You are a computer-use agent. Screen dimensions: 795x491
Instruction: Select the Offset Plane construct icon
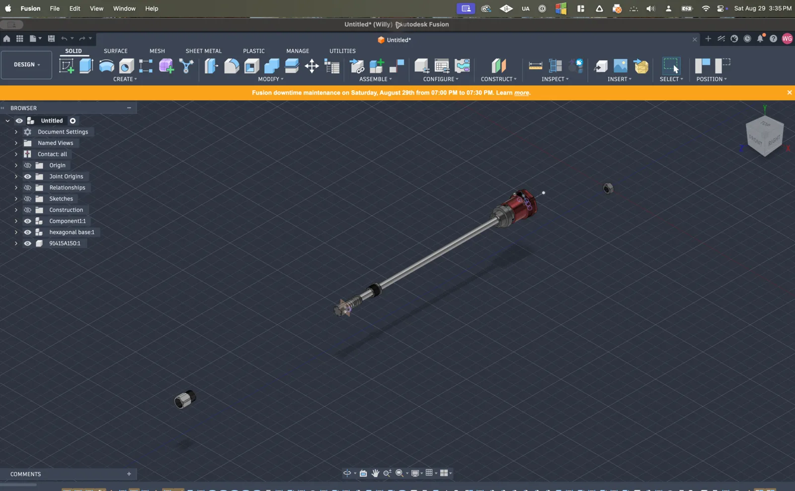coord(498,66)
